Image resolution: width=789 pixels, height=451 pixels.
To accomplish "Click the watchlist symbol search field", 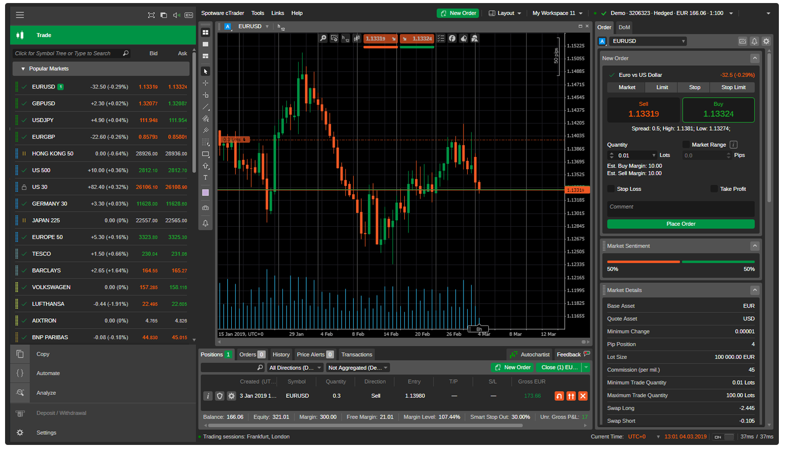I will (72, 53).
